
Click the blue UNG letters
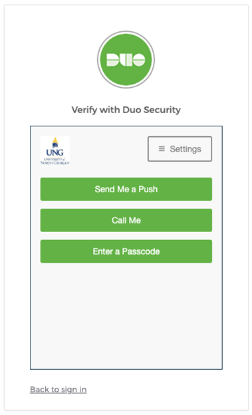55,152
